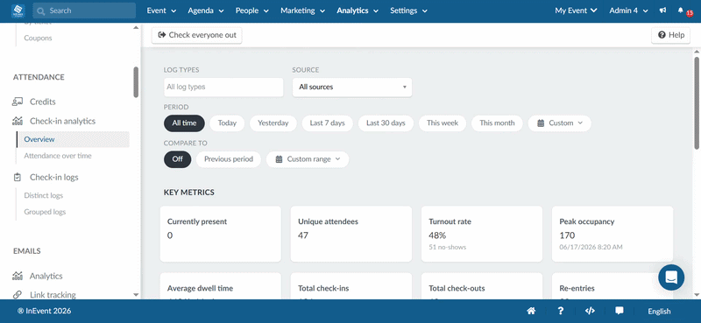Click the InEvent logo icon
The image size is (701, 323).
(18, 11)
